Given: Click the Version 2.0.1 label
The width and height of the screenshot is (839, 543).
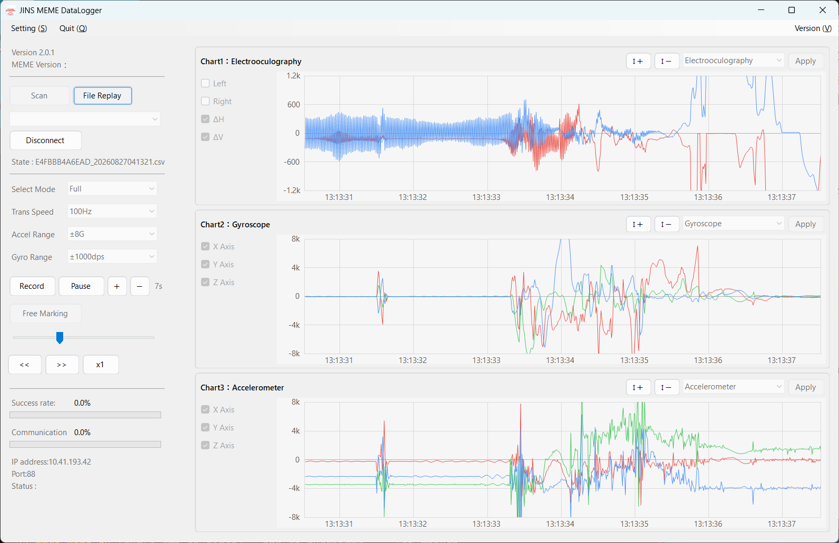Looking at the screenshot, I should [x=33, y=53].
